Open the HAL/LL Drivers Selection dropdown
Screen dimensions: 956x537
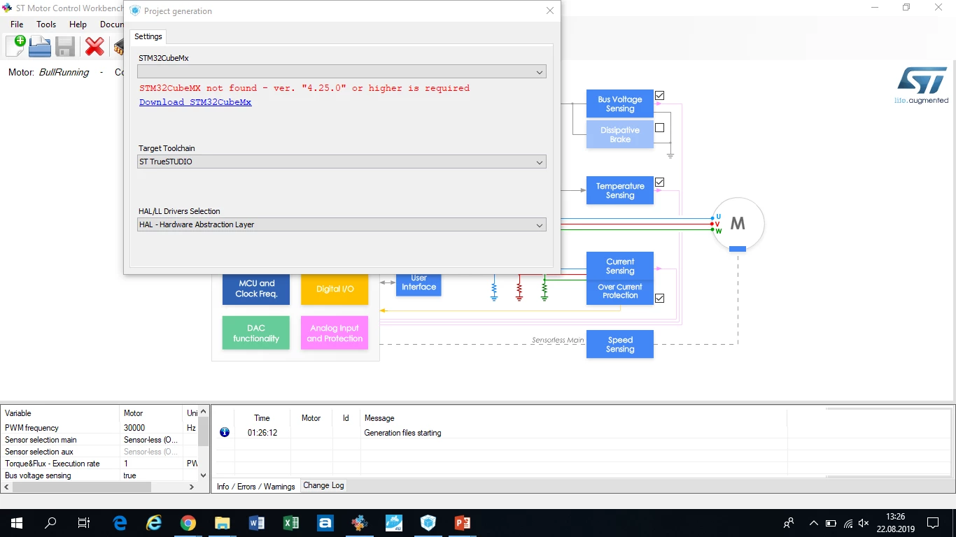coord(342,225)
